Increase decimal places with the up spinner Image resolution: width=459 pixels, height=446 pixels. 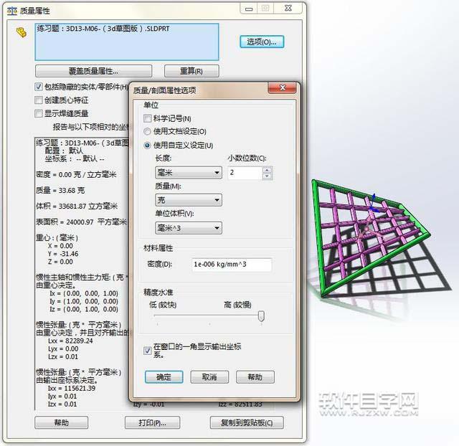click(267, 169)
